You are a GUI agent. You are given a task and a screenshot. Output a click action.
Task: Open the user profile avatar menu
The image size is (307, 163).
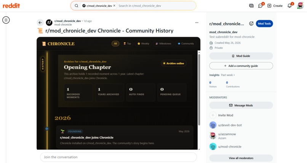point(300,6)
